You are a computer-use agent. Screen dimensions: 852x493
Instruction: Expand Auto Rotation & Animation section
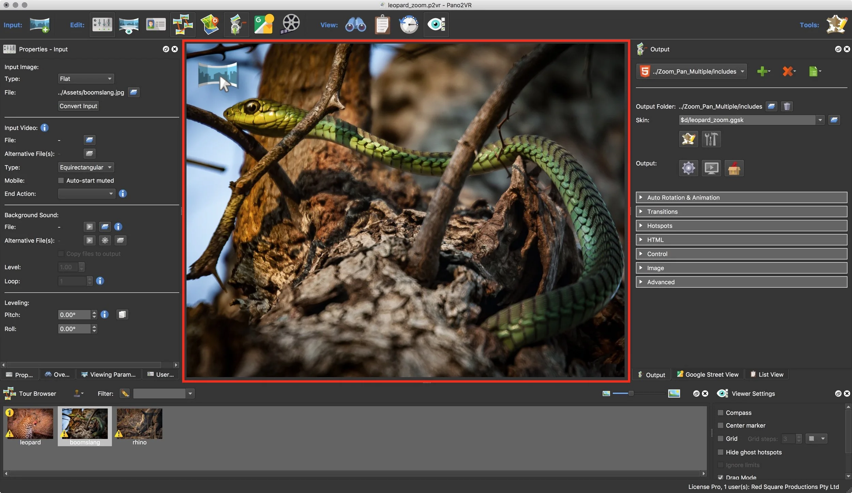741,197
